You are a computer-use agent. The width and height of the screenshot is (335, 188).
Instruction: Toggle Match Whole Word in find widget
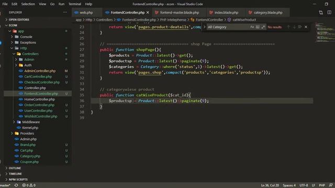pos(258,27)
